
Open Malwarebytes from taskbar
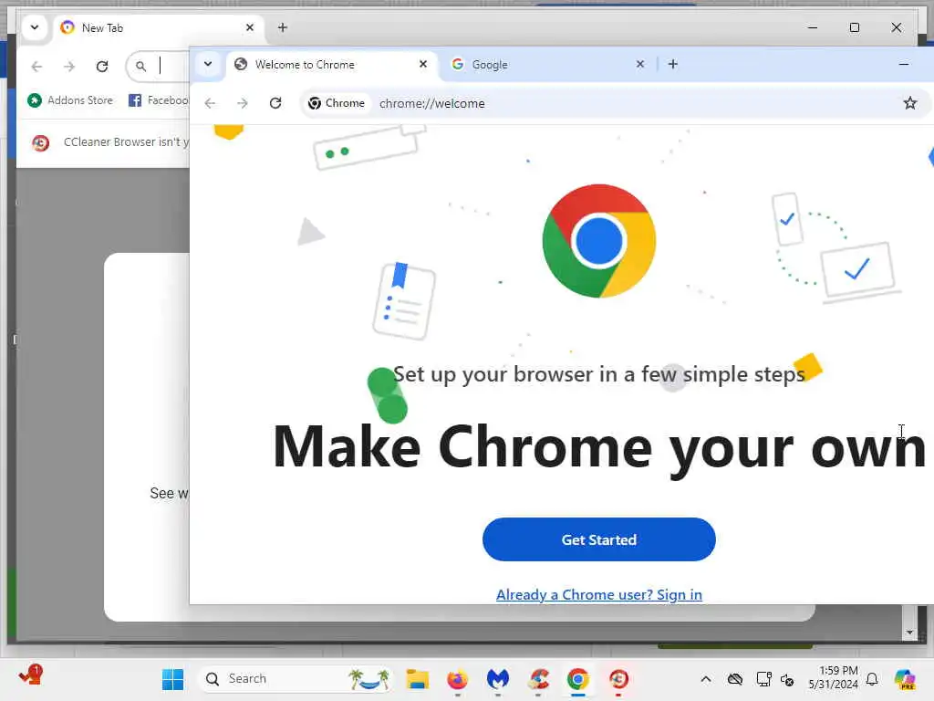(x=498, y=679)
